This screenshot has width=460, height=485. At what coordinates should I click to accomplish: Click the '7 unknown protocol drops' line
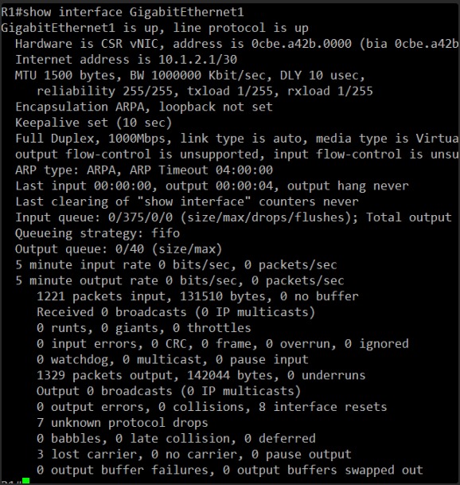pos(123,423)
